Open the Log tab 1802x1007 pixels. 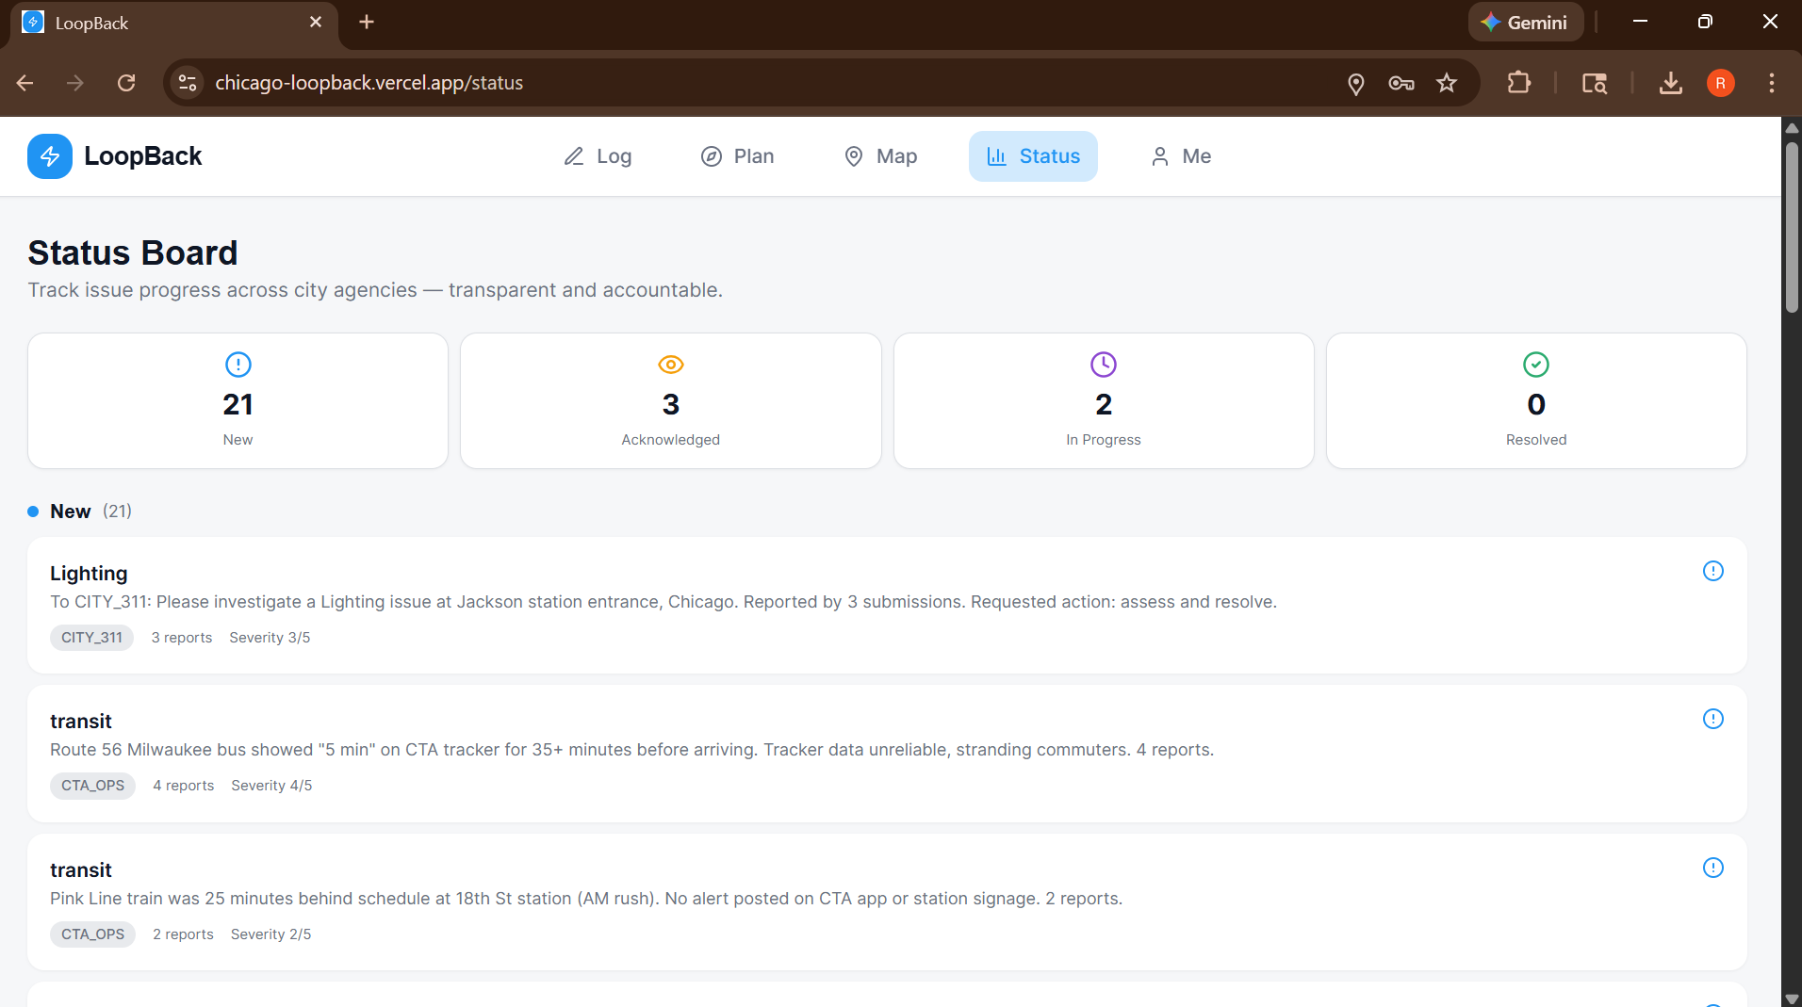pyautogui.click(x=598, y=156)
